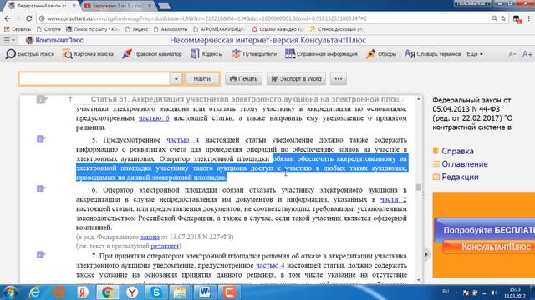Open the Кодексы section
The height and width of the screenshot is (300, 535).
coord(206,54)
